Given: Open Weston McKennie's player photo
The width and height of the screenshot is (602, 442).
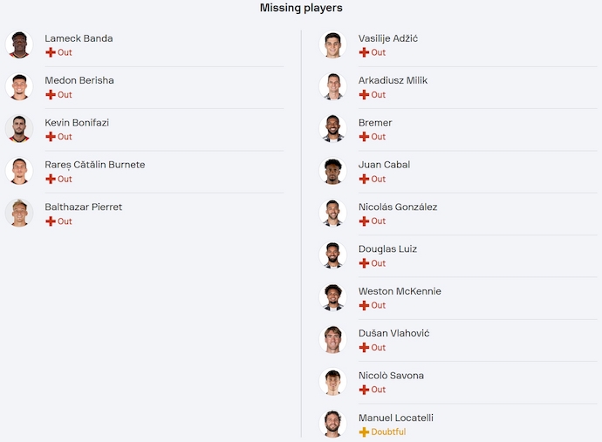Looking at the screenshot, I should [x=332, y=297].
